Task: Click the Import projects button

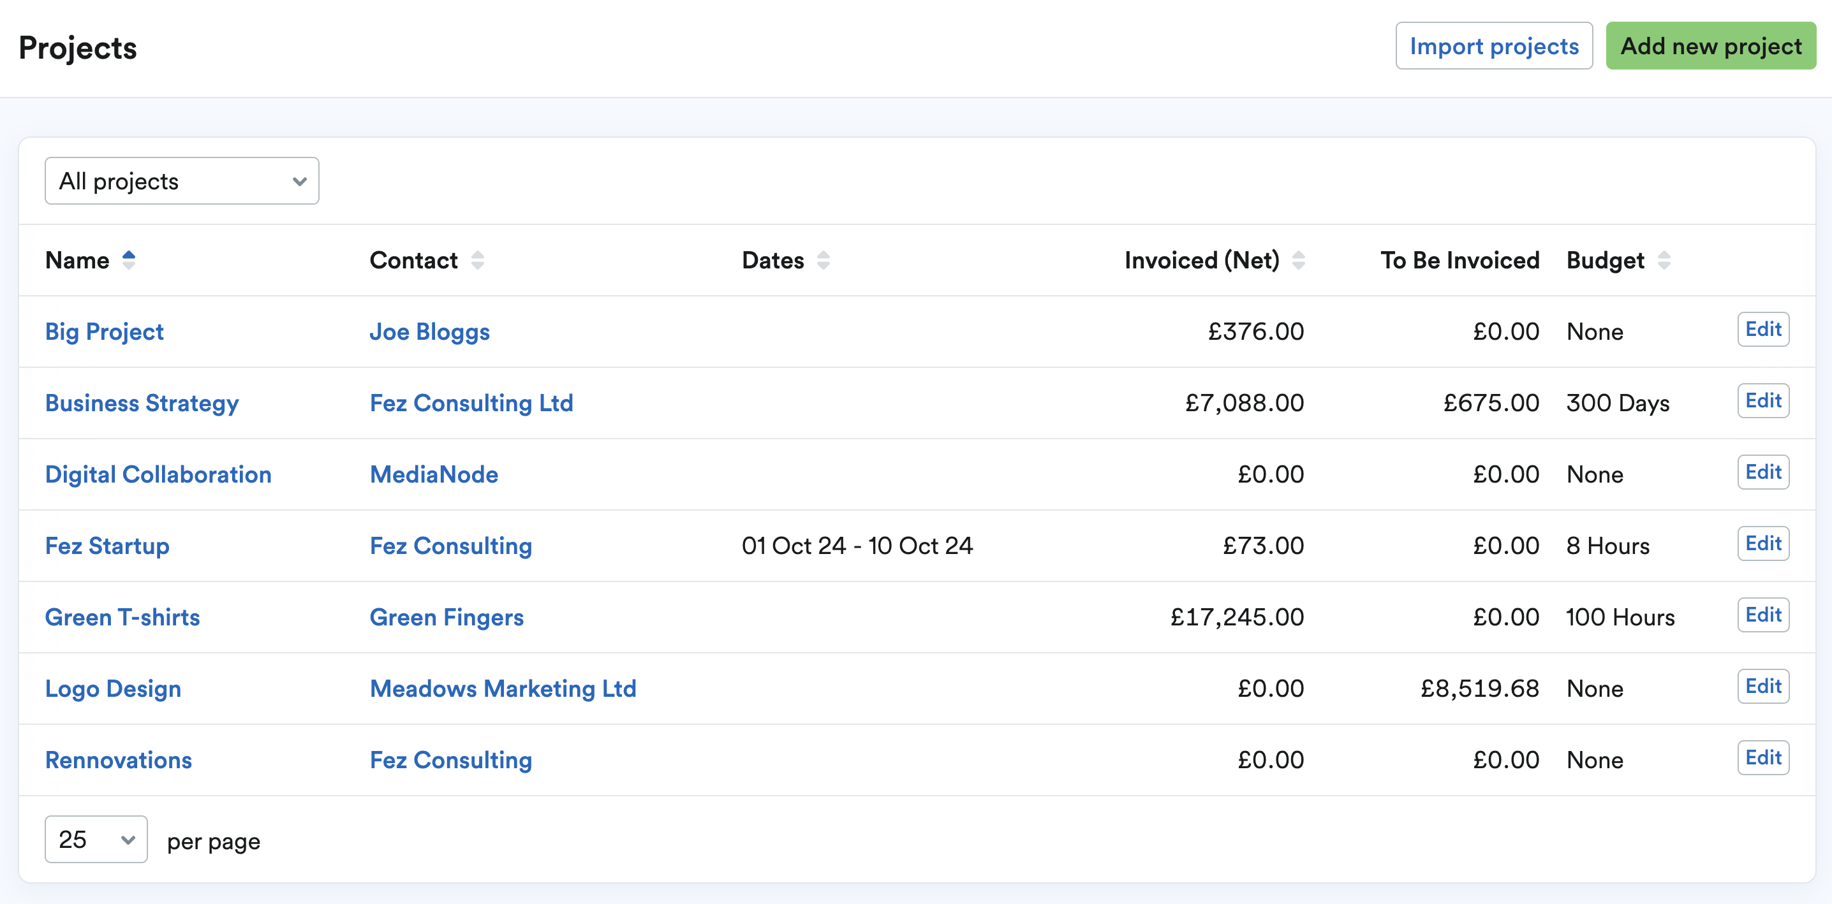Action: point(1494,46)
